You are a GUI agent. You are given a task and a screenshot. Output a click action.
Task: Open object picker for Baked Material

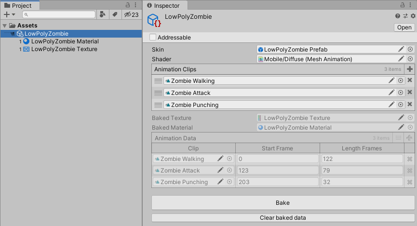[410, 127]
